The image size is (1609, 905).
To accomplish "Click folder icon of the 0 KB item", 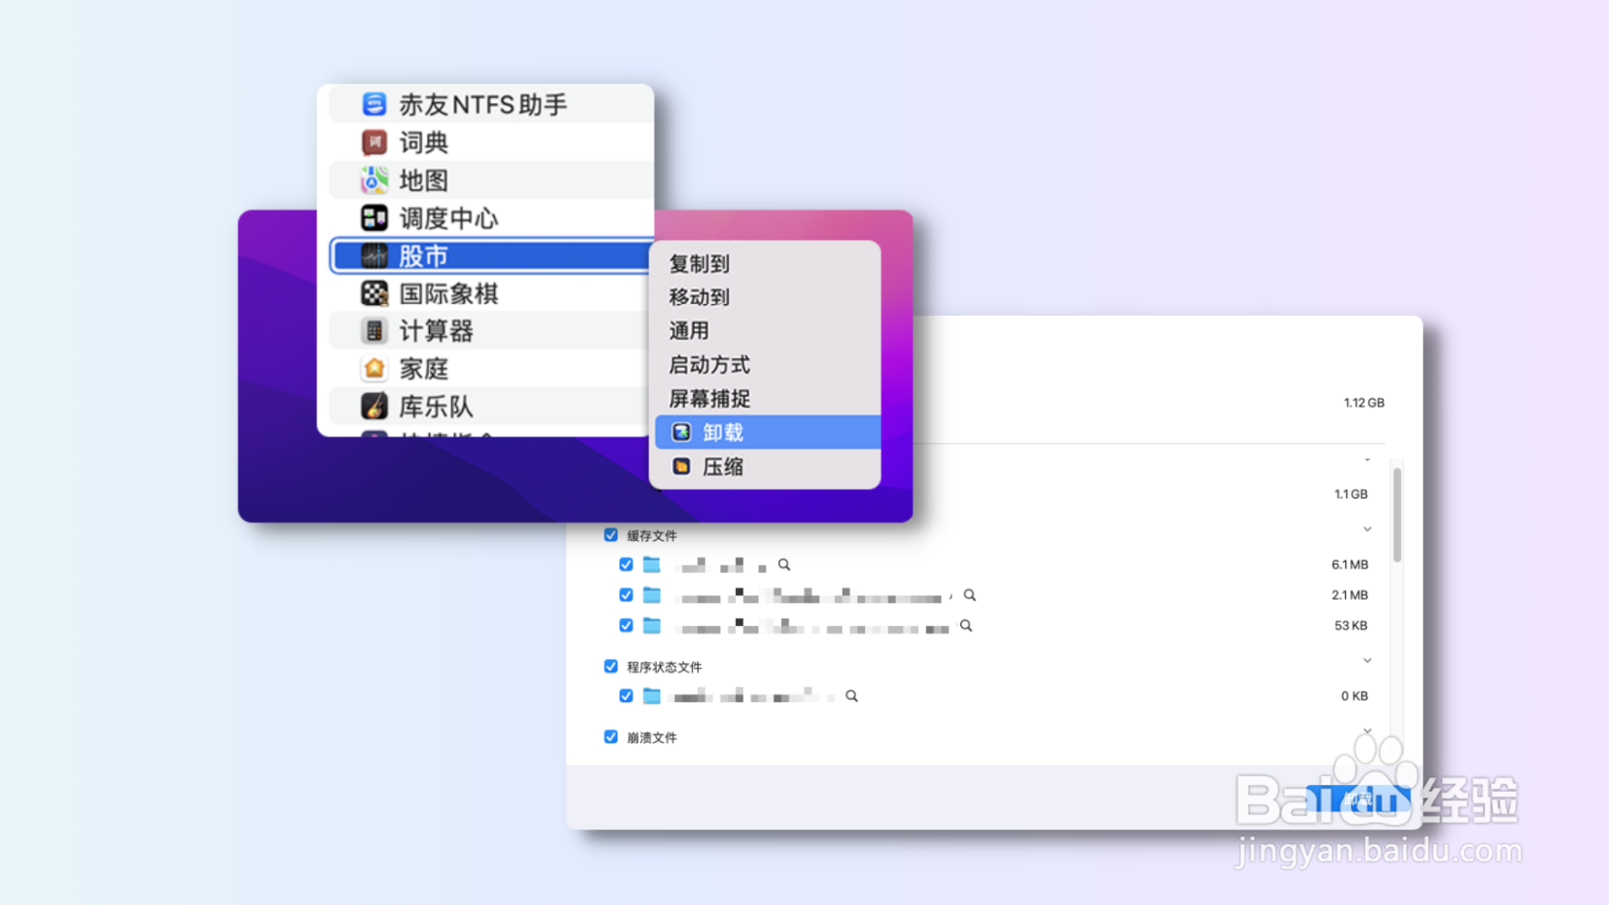I will [652, 696].
